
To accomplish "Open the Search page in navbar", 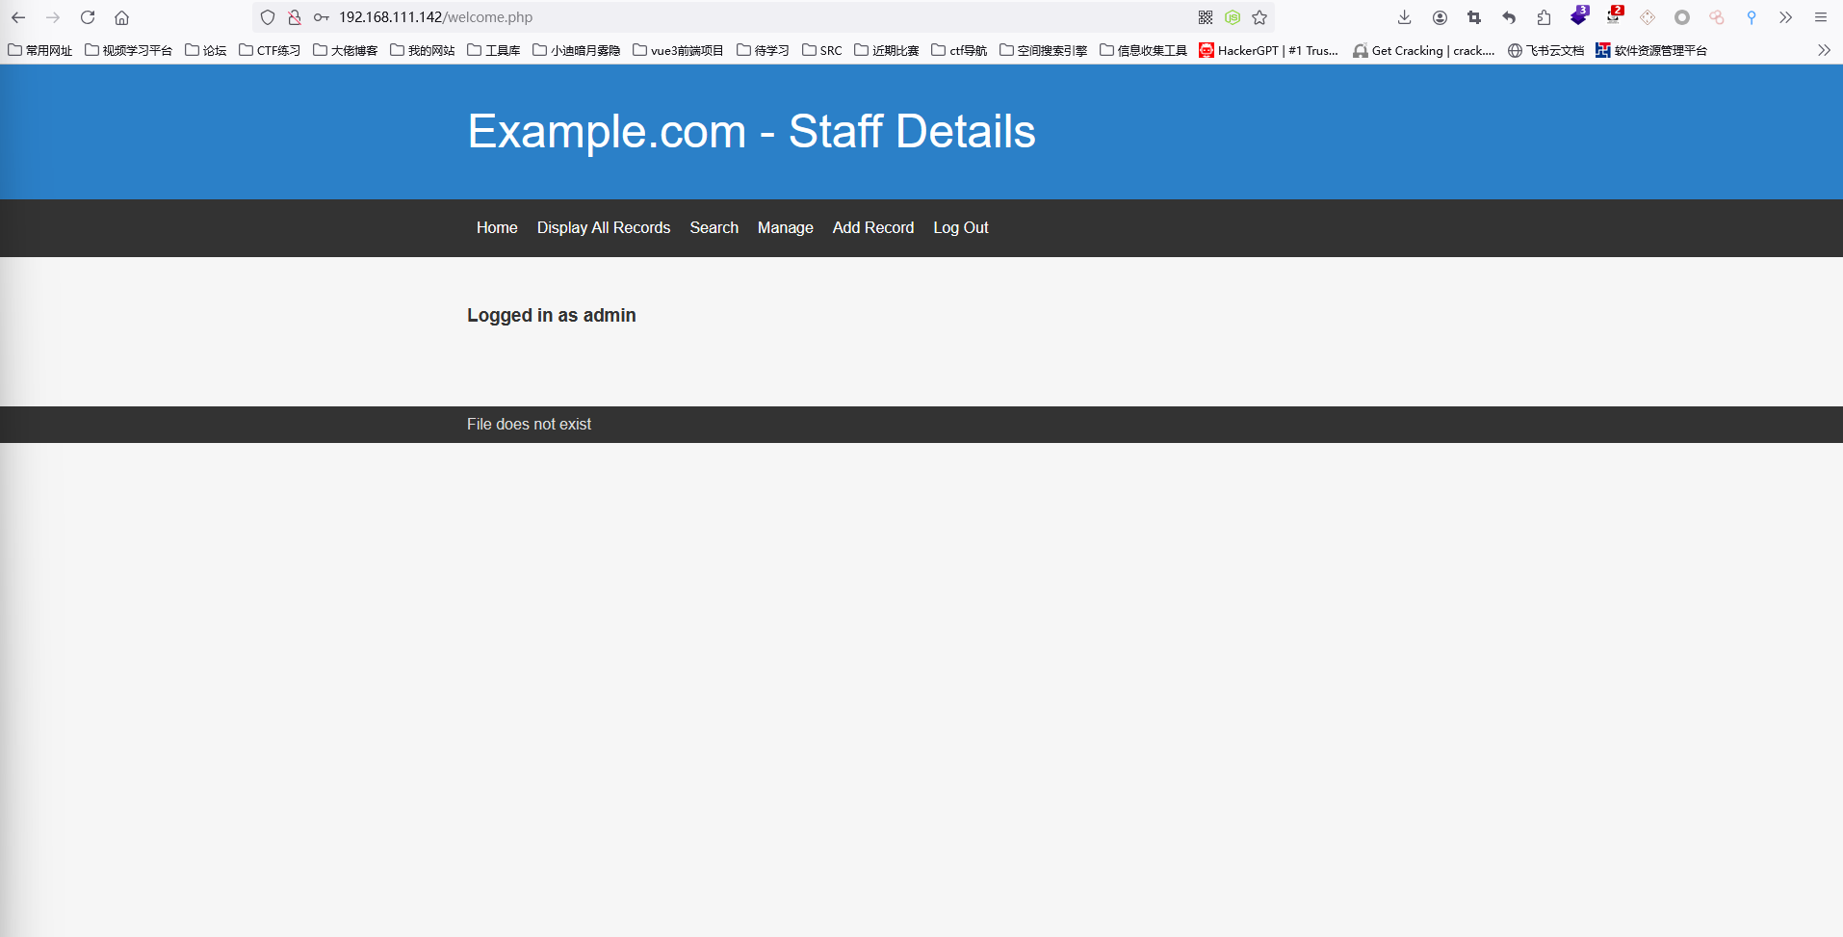I will pos(714,227).
